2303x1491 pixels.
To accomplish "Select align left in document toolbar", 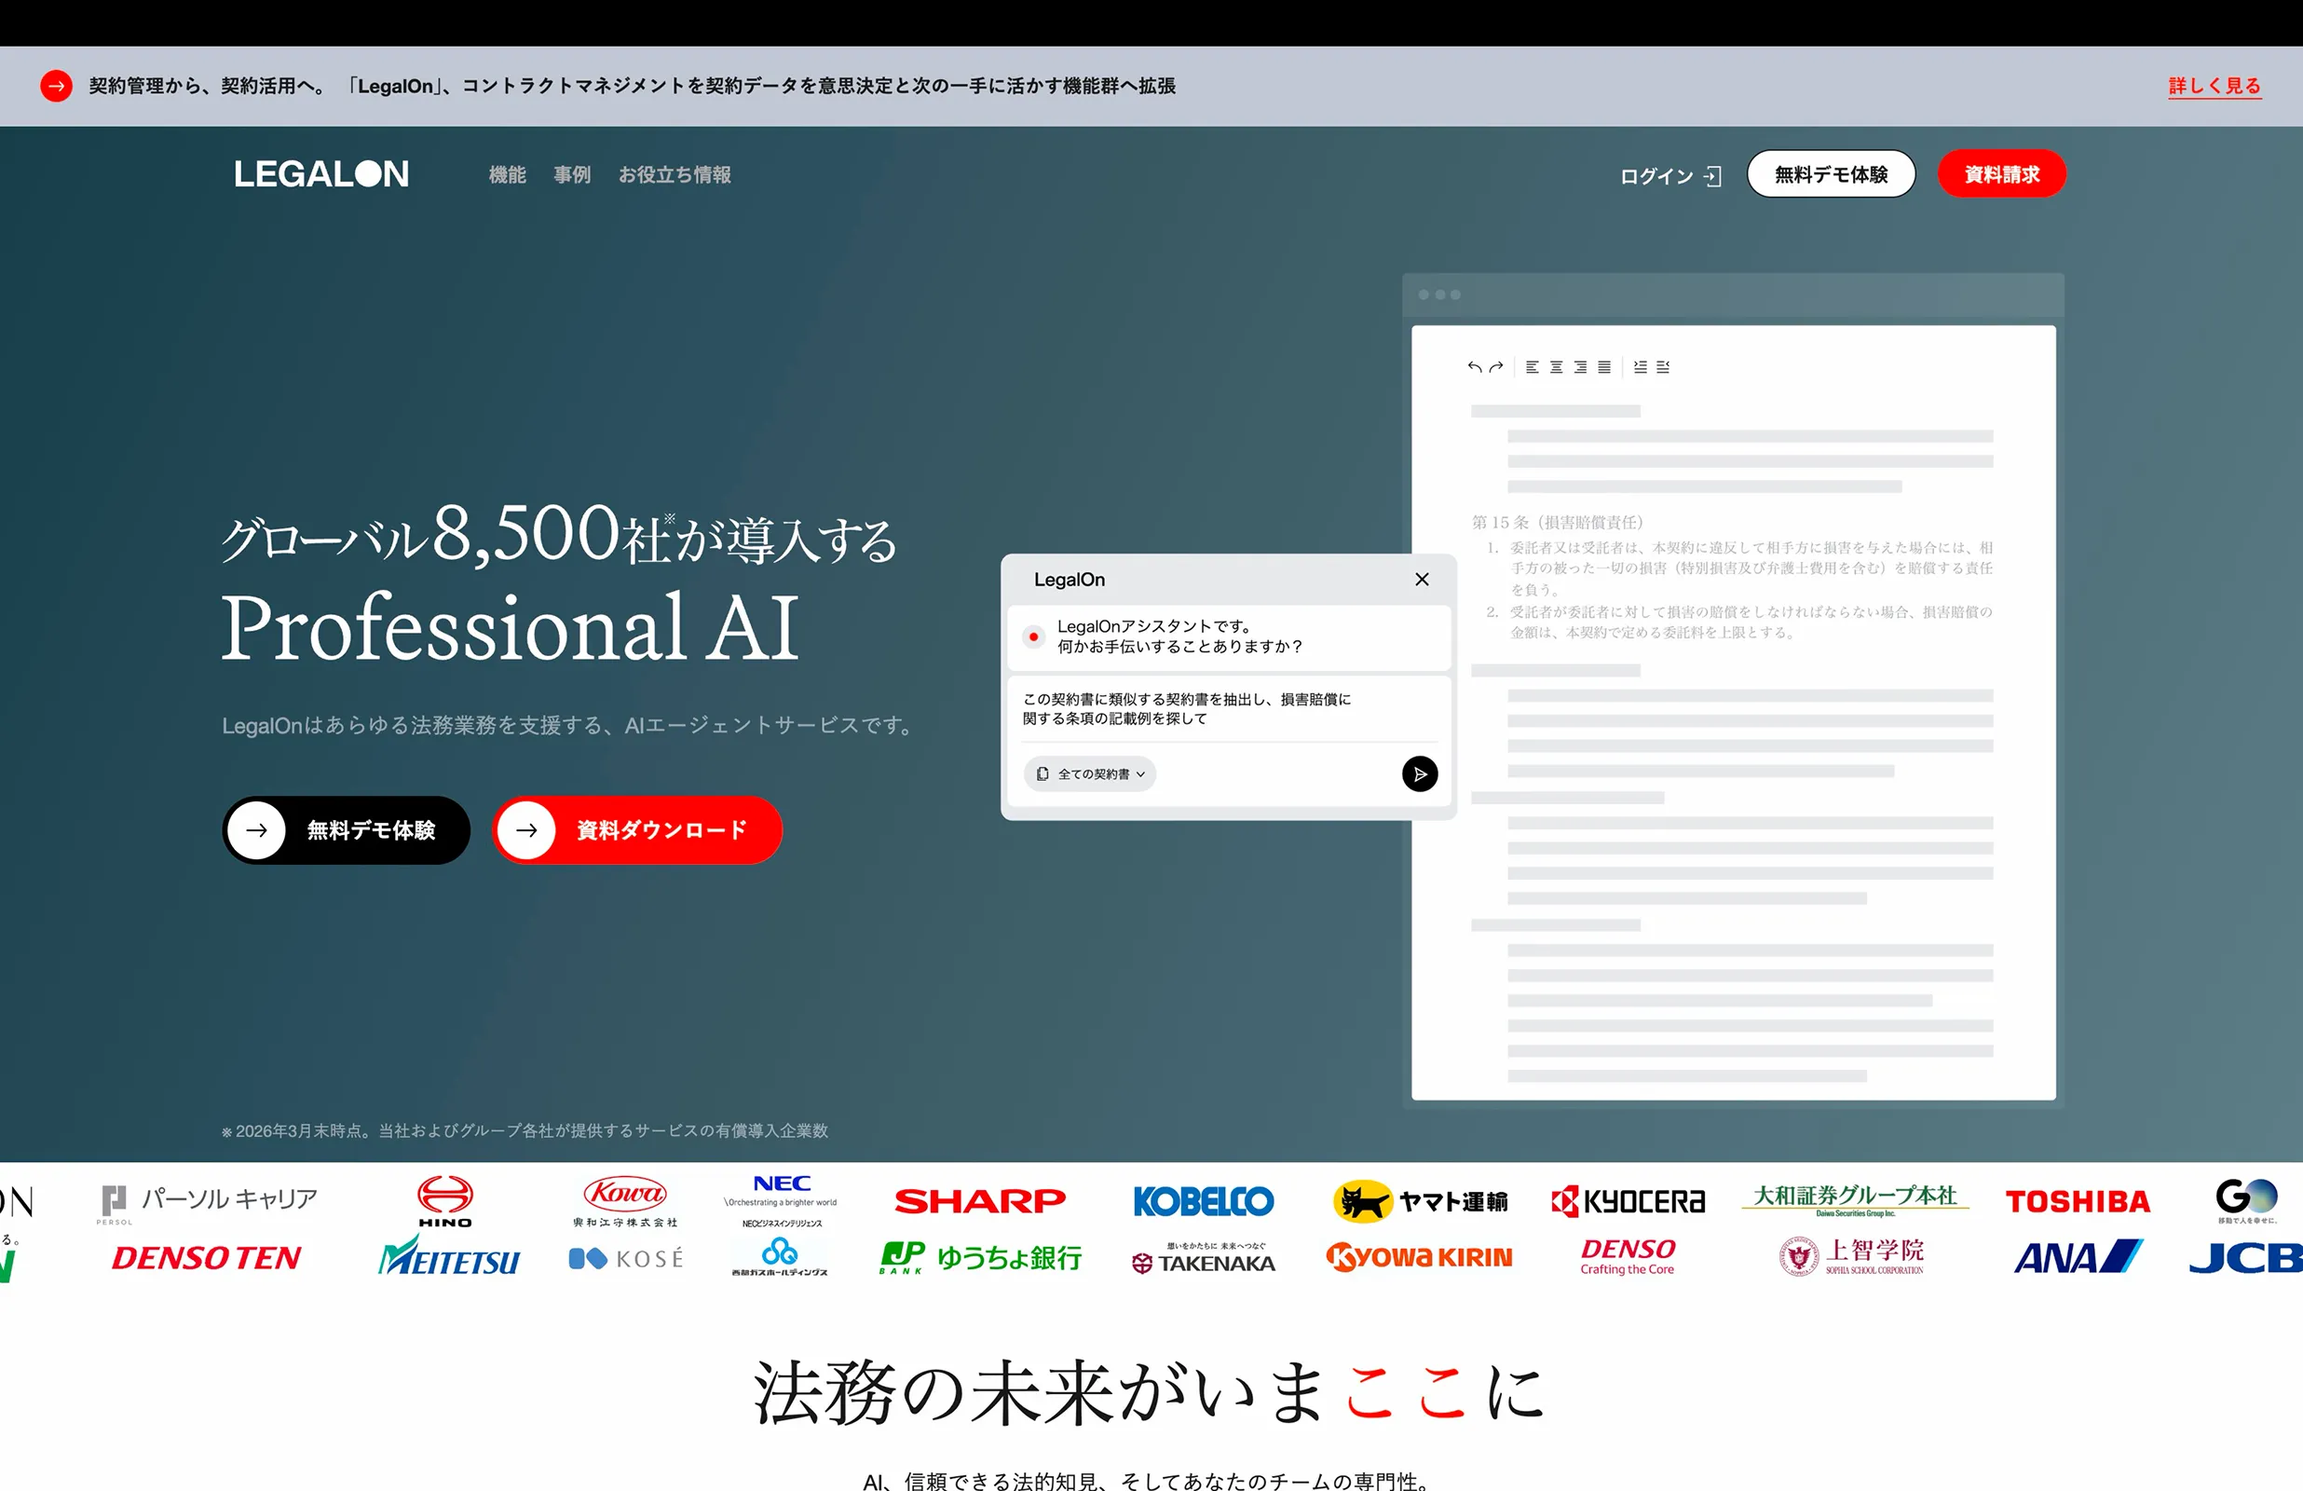I will click(1532, 367).
